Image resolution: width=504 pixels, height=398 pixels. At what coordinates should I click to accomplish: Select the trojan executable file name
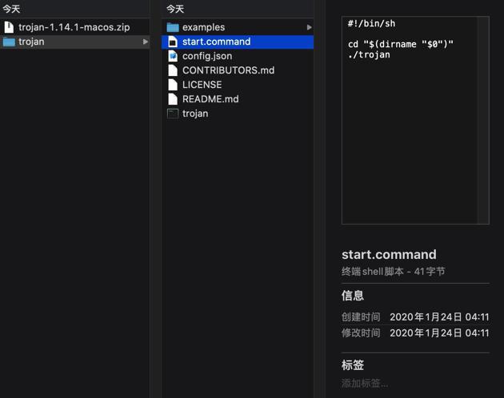195,113
